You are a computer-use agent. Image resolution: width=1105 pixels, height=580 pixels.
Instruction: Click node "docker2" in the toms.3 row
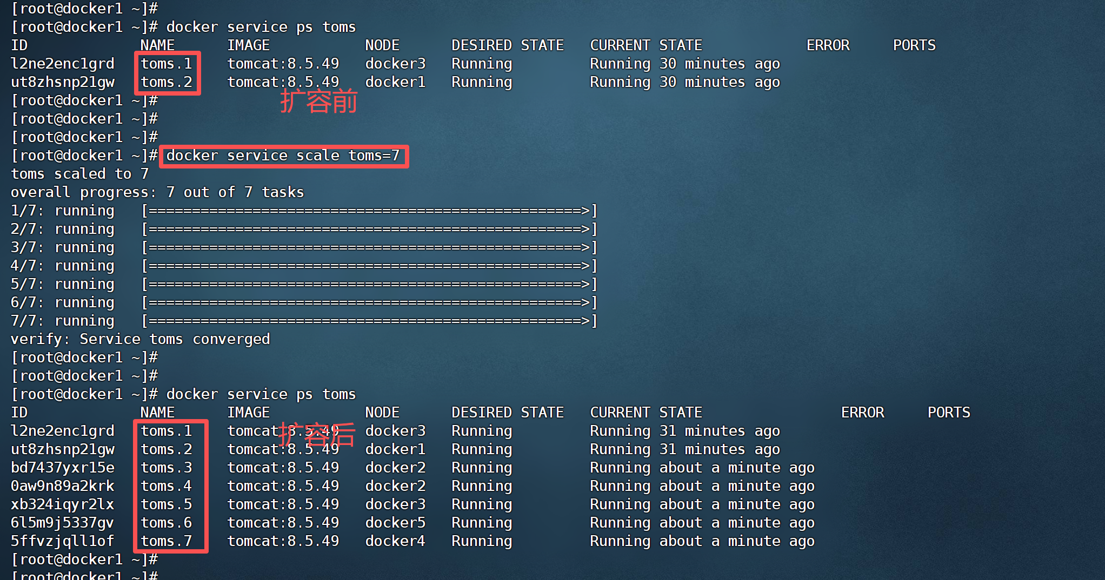click(396, 468)
